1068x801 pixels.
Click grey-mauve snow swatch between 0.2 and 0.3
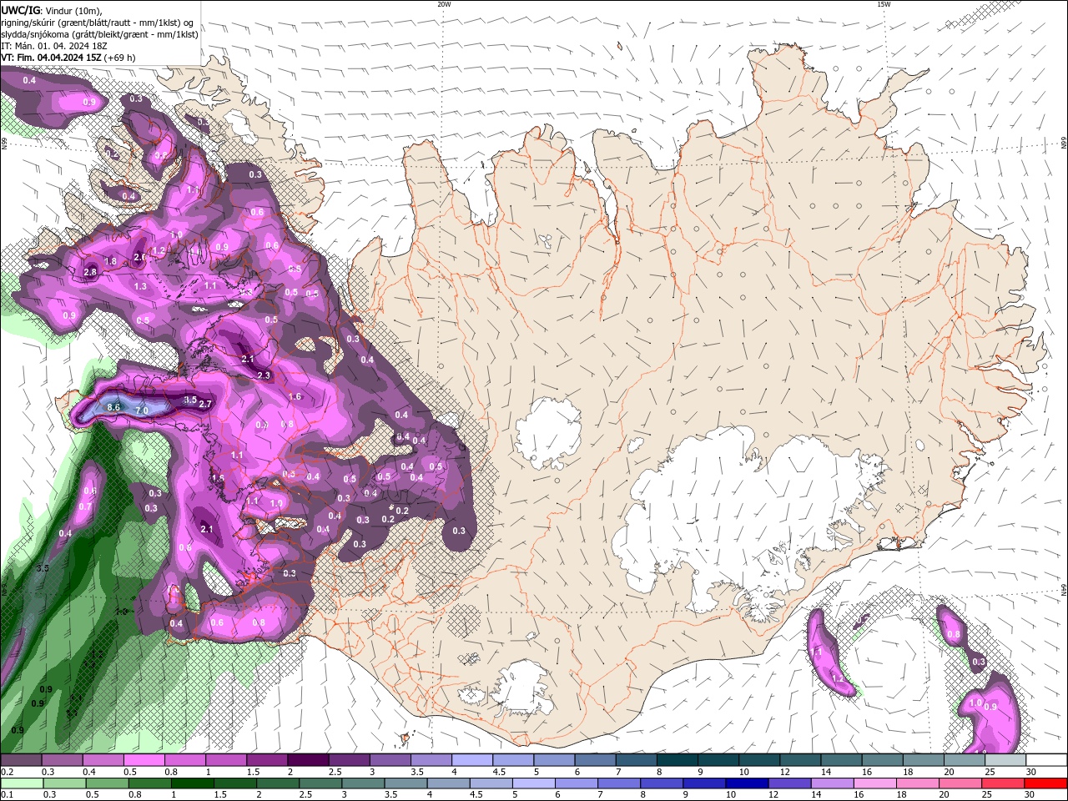click(x=21, y=760)
